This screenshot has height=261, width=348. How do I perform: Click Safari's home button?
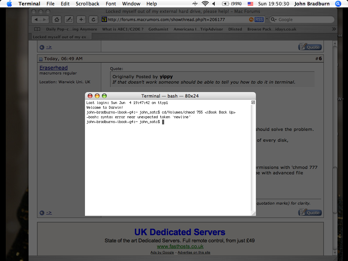pos(57,19)
